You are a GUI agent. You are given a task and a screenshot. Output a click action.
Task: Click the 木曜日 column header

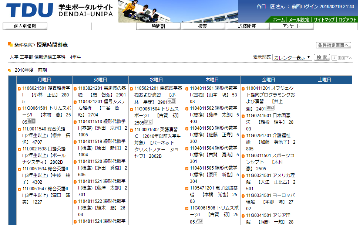click(x=212, y=80)
